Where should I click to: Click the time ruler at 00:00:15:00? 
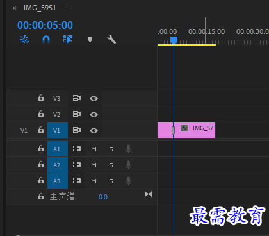[206, 31]
